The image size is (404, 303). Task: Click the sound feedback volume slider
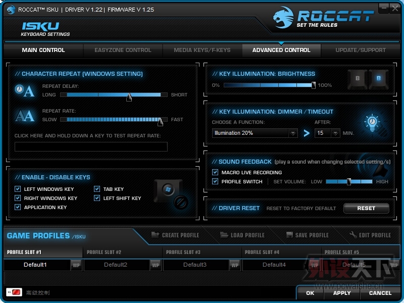(349, 182)
